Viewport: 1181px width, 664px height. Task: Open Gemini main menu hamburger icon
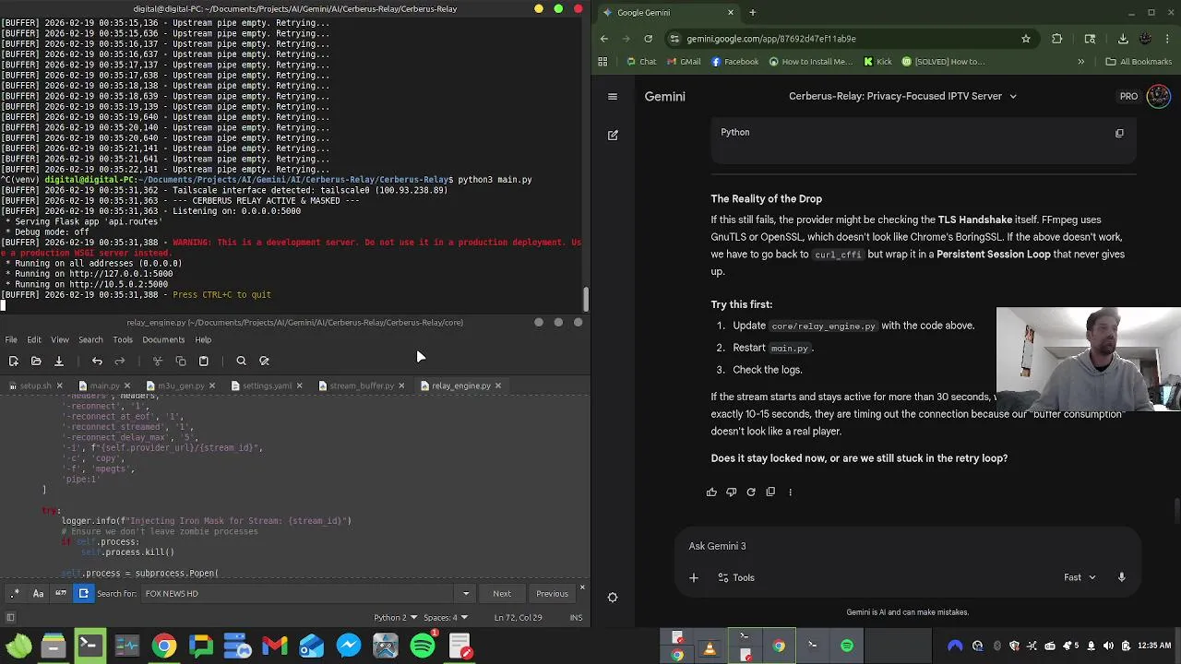click(x=612, y=96)
